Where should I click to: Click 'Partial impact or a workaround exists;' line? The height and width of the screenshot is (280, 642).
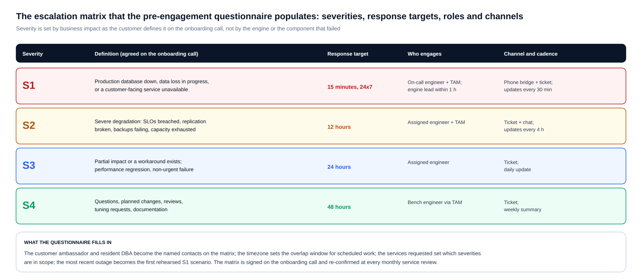tap(138, 161)
